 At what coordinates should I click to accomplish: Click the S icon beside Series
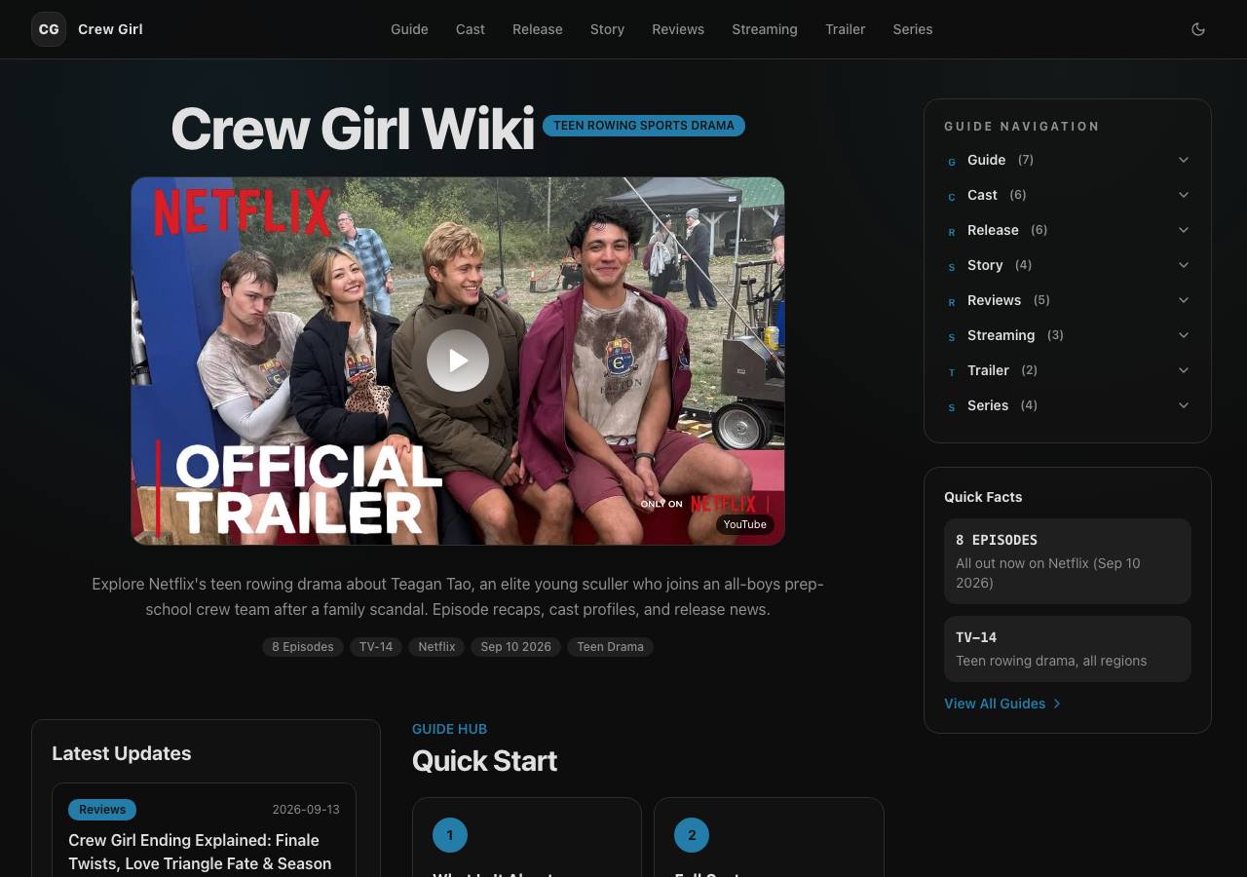[x=952, y=406]
